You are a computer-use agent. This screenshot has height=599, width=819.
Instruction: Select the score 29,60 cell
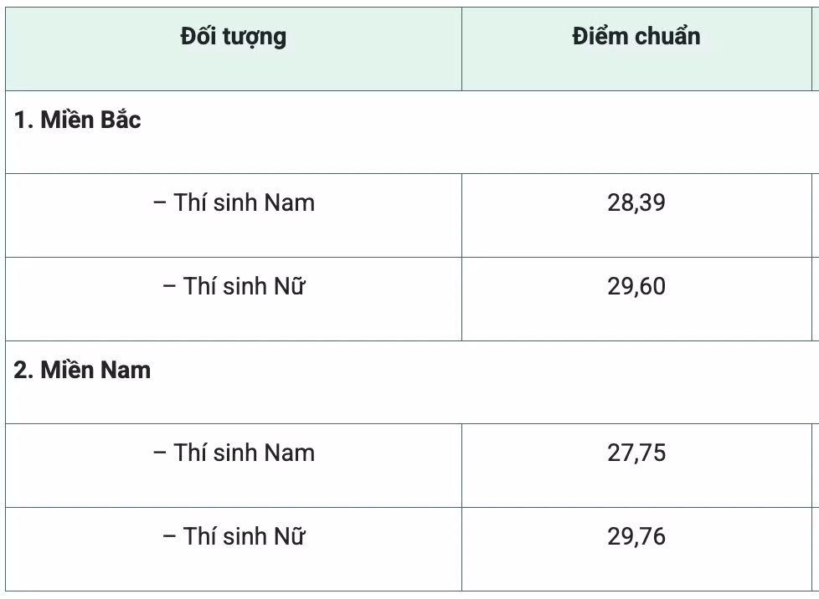coord(636,299)
